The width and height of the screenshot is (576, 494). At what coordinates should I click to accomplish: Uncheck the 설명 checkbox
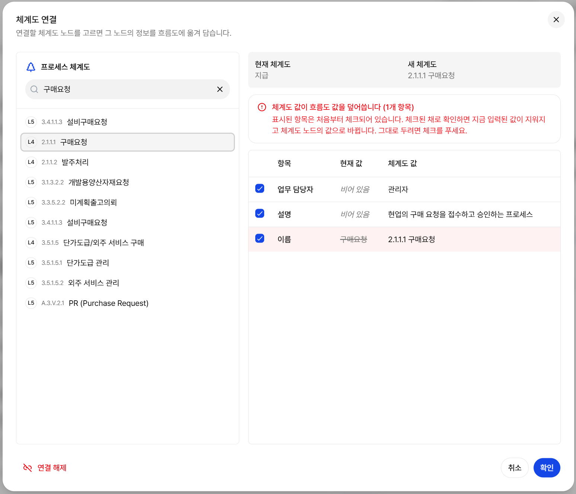(260, 213)
